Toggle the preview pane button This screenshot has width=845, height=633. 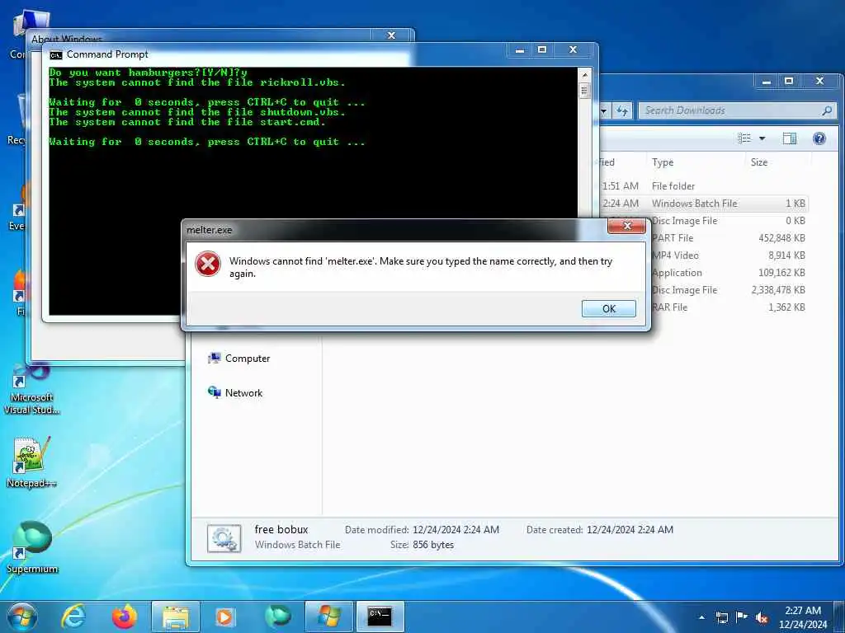point(790,138)
